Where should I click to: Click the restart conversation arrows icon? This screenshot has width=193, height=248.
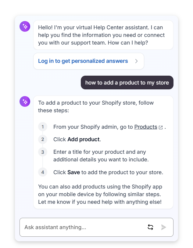(150, 227)
